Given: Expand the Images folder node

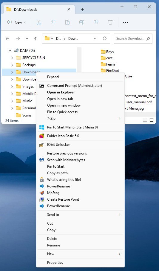Looking at the screenshot, I should [x=12, y=87].
